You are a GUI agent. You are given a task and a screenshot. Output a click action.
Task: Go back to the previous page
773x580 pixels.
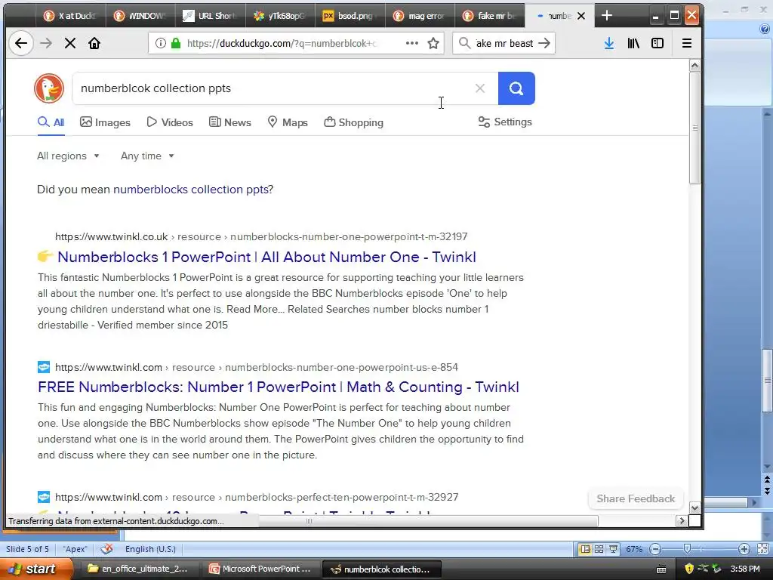[x=20, y=43]
